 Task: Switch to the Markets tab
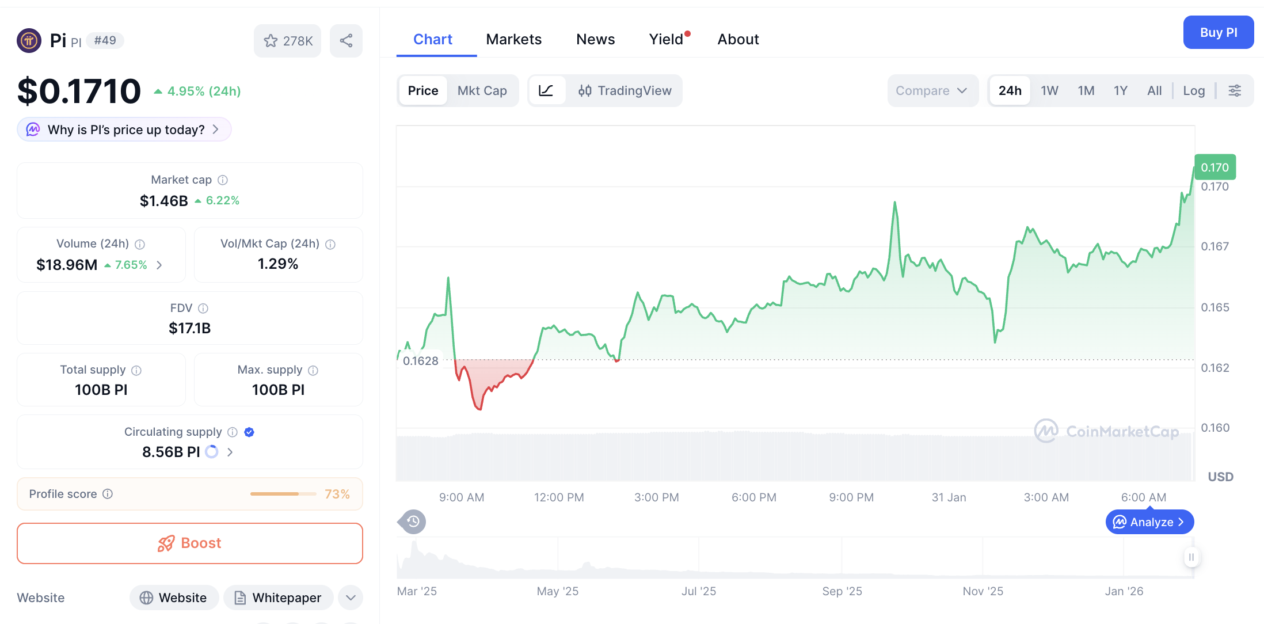513,39
